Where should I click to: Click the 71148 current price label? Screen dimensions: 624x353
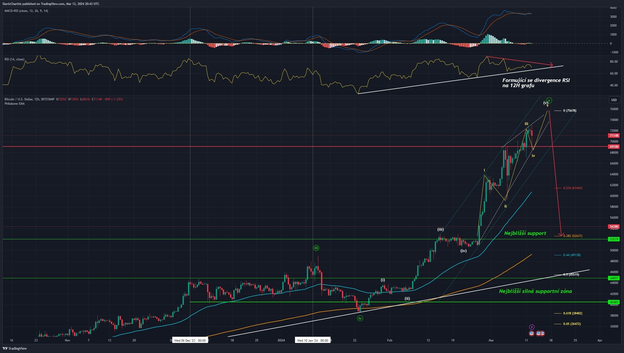(614, 136)
